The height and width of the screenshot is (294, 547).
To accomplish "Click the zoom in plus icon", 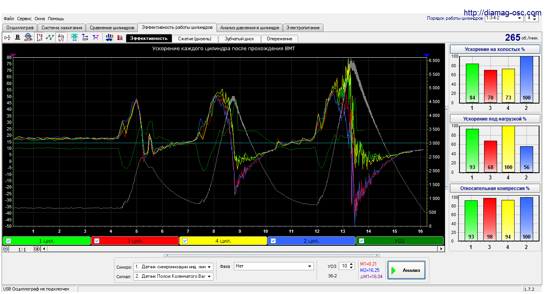I will point(37,249).
